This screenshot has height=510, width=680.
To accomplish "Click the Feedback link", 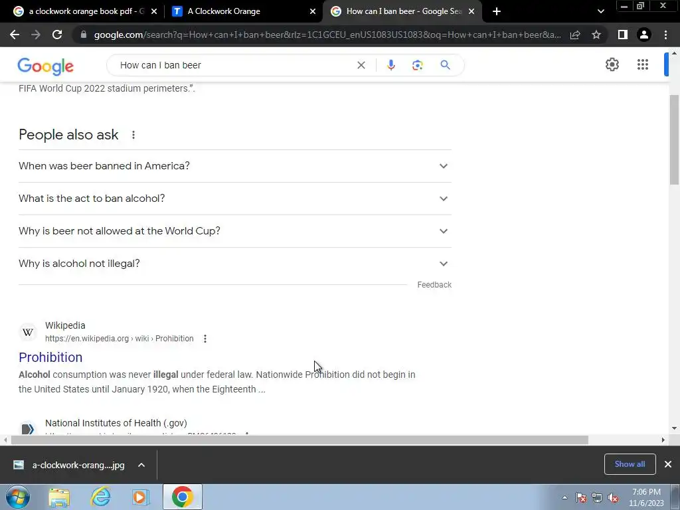I will pos(434,285).
